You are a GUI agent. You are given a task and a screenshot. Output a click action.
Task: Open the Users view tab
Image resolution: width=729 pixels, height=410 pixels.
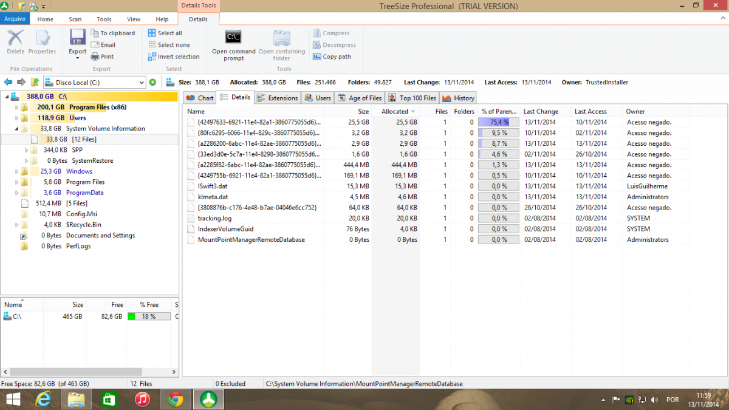tap(318, 98)
